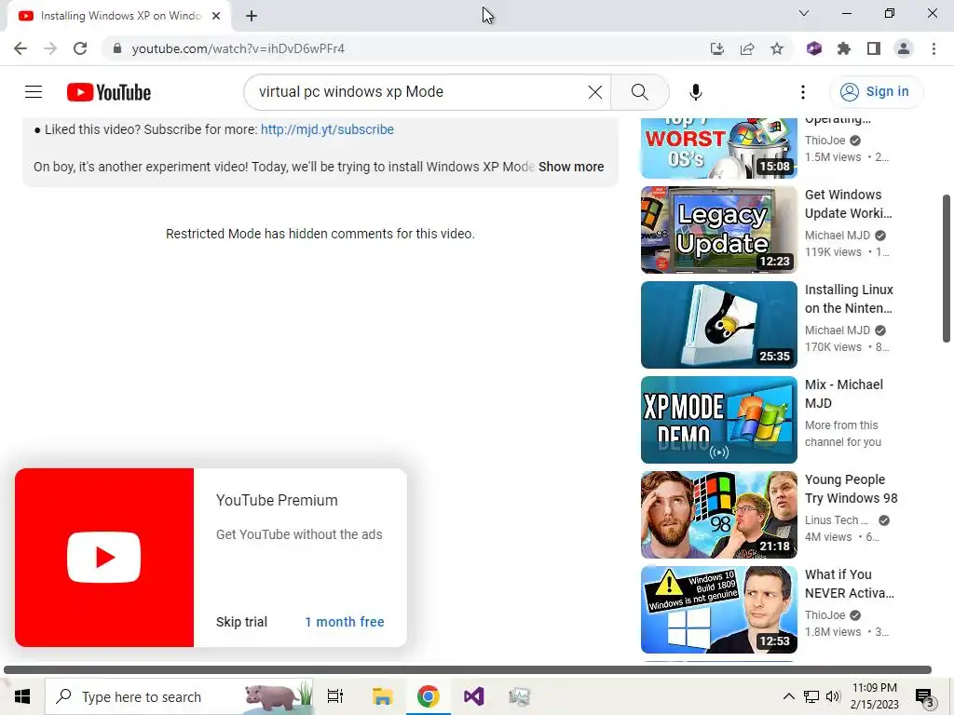
Task: Bookmark this page with star icon
Action: point(777,48)
